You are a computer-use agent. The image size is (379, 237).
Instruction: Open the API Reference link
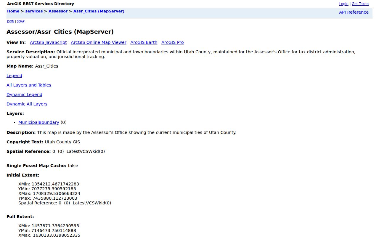(354, 12)
